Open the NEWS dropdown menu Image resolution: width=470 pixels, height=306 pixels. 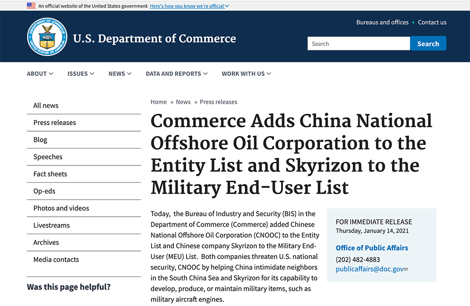click(120, 74)
